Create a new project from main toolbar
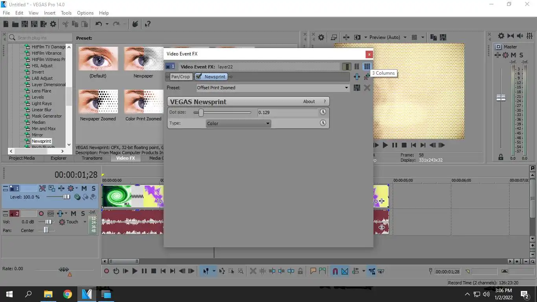The image size is (537, 302). pyautogui.click(x=6, y=24)
